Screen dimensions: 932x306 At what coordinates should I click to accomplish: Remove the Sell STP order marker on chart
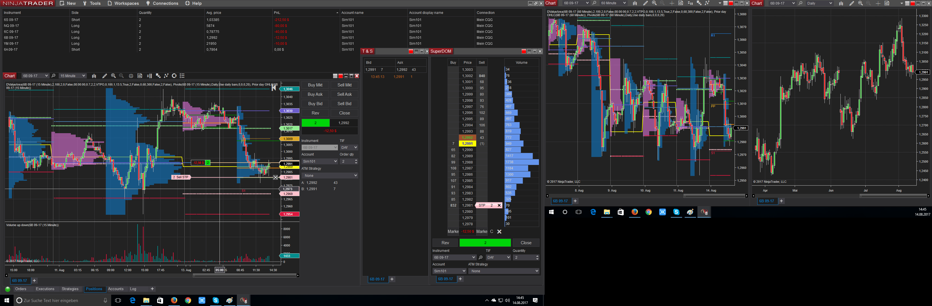click(x=276, y=177)
